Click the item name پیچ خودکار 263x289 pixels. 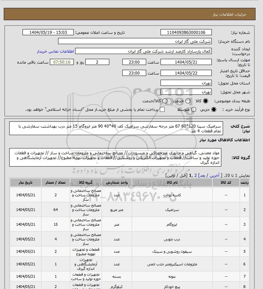pyautogui.click(x=172, y=287)
